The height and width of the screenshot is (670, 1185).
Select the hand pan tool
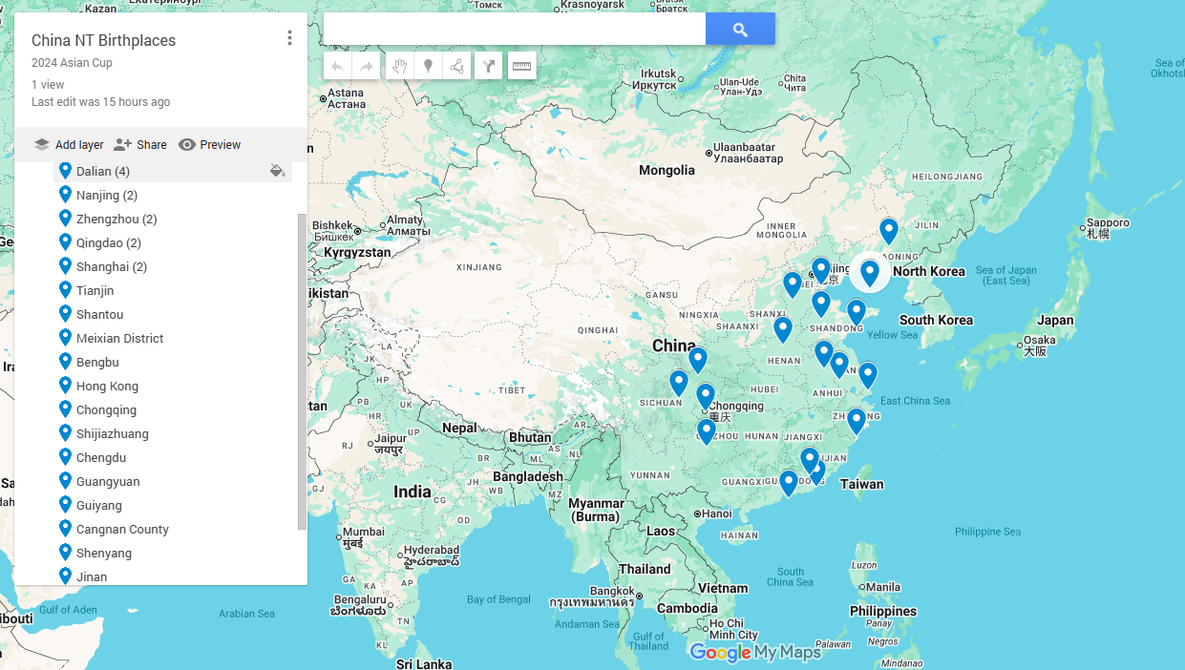tap(400, 66)
